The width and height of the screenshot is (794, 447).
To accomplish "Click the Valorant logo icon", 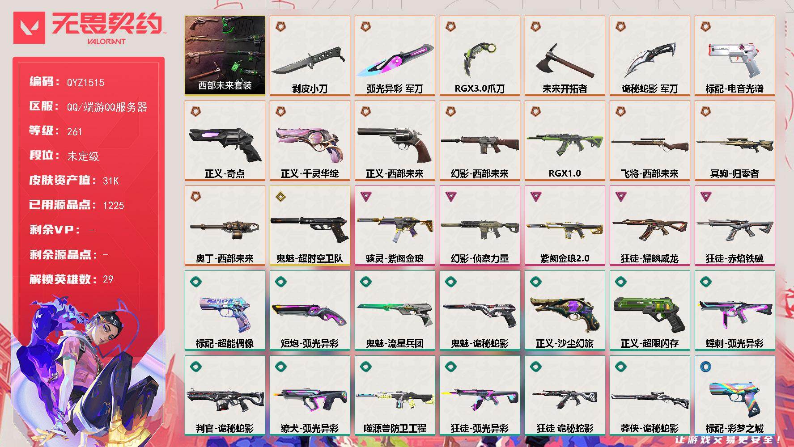I will [29, 28].
